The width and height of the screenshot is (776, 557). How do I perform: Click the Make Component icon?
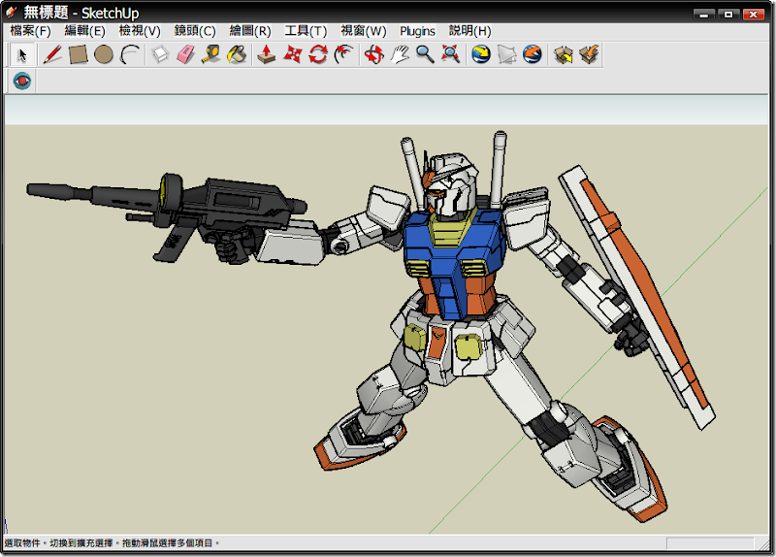160,54
